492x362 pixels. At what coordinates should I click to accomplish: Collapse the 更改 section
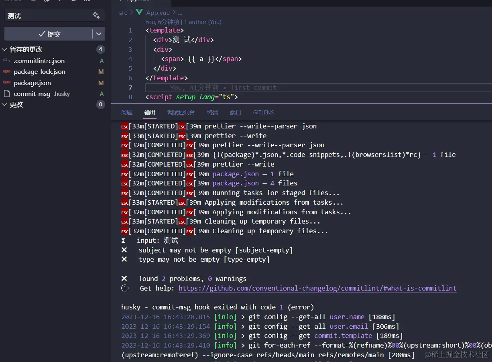[x=4, y=104]
